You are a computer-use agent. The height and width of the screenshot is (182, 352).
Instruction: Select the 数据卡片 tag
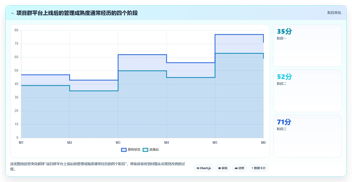coord(258,168)
